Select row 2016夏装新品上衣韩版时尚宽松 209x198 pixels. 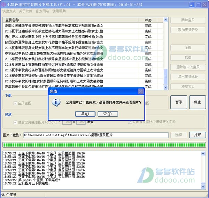pyautogui.click(x=83, y=65)
